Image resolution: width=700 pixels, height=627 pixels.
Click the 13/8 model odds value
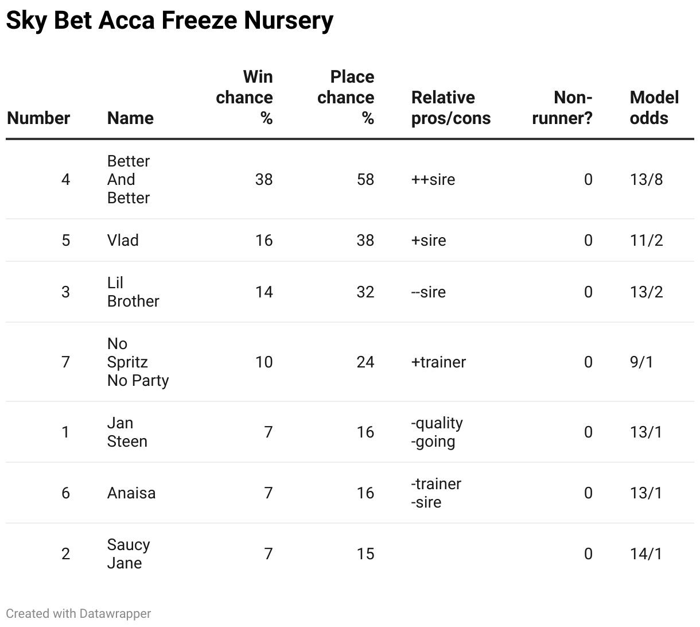[x=646, y=179]
